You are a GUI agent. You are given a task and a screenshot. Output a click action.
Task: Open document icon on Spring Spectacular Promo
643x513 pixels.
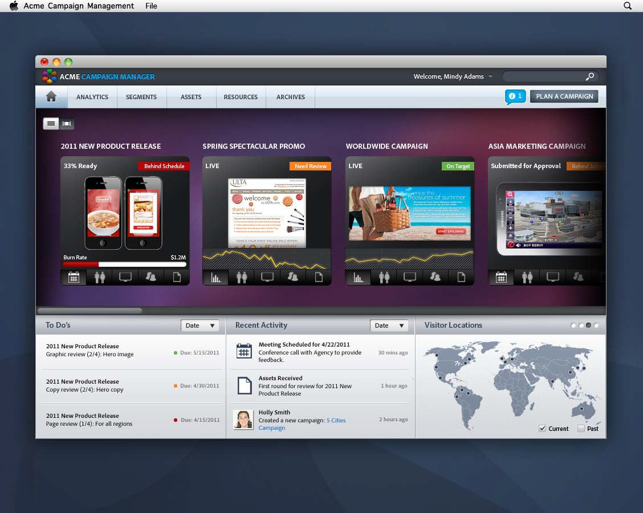(319, 278)
